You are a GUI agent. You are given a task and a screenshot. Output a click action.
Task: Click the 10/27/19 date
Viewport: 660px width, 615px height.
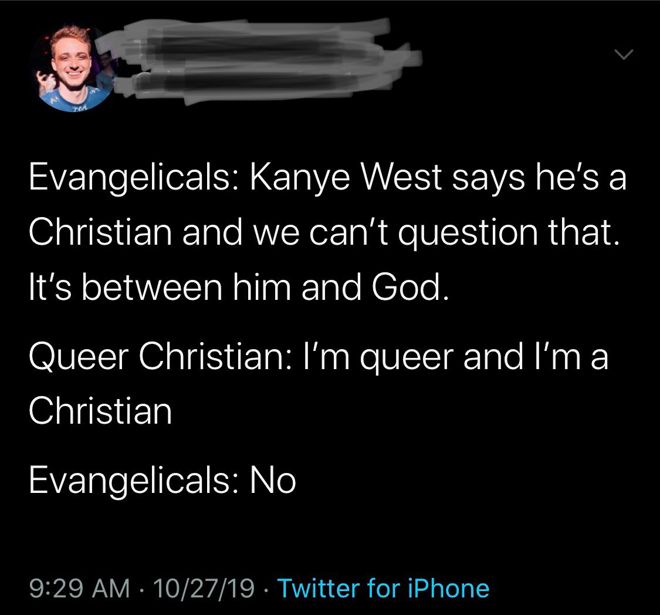(x=204, y=588)
